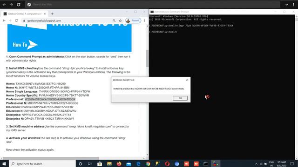298x167 pixels.
Task: Click the Command Prompt title bar icon
Action: click(152, 12)
